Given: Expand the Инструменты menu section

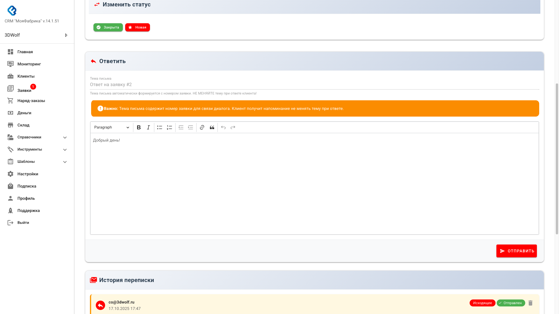Looking at the screenshot, I should (65, 149).
